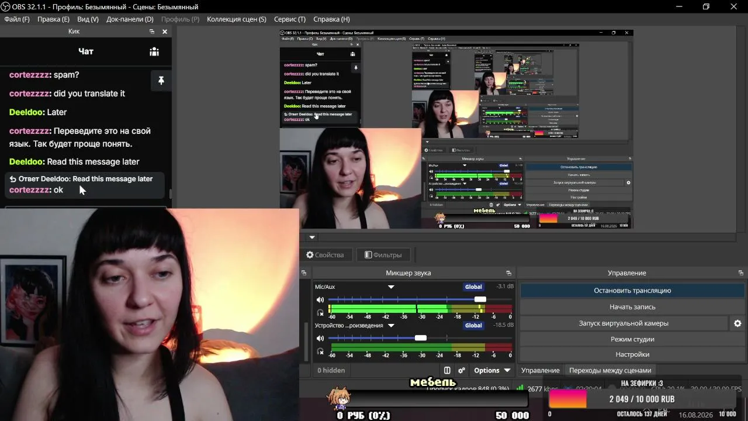Click the -3.1 dB Mic/Aux readout

click(504, 287)
